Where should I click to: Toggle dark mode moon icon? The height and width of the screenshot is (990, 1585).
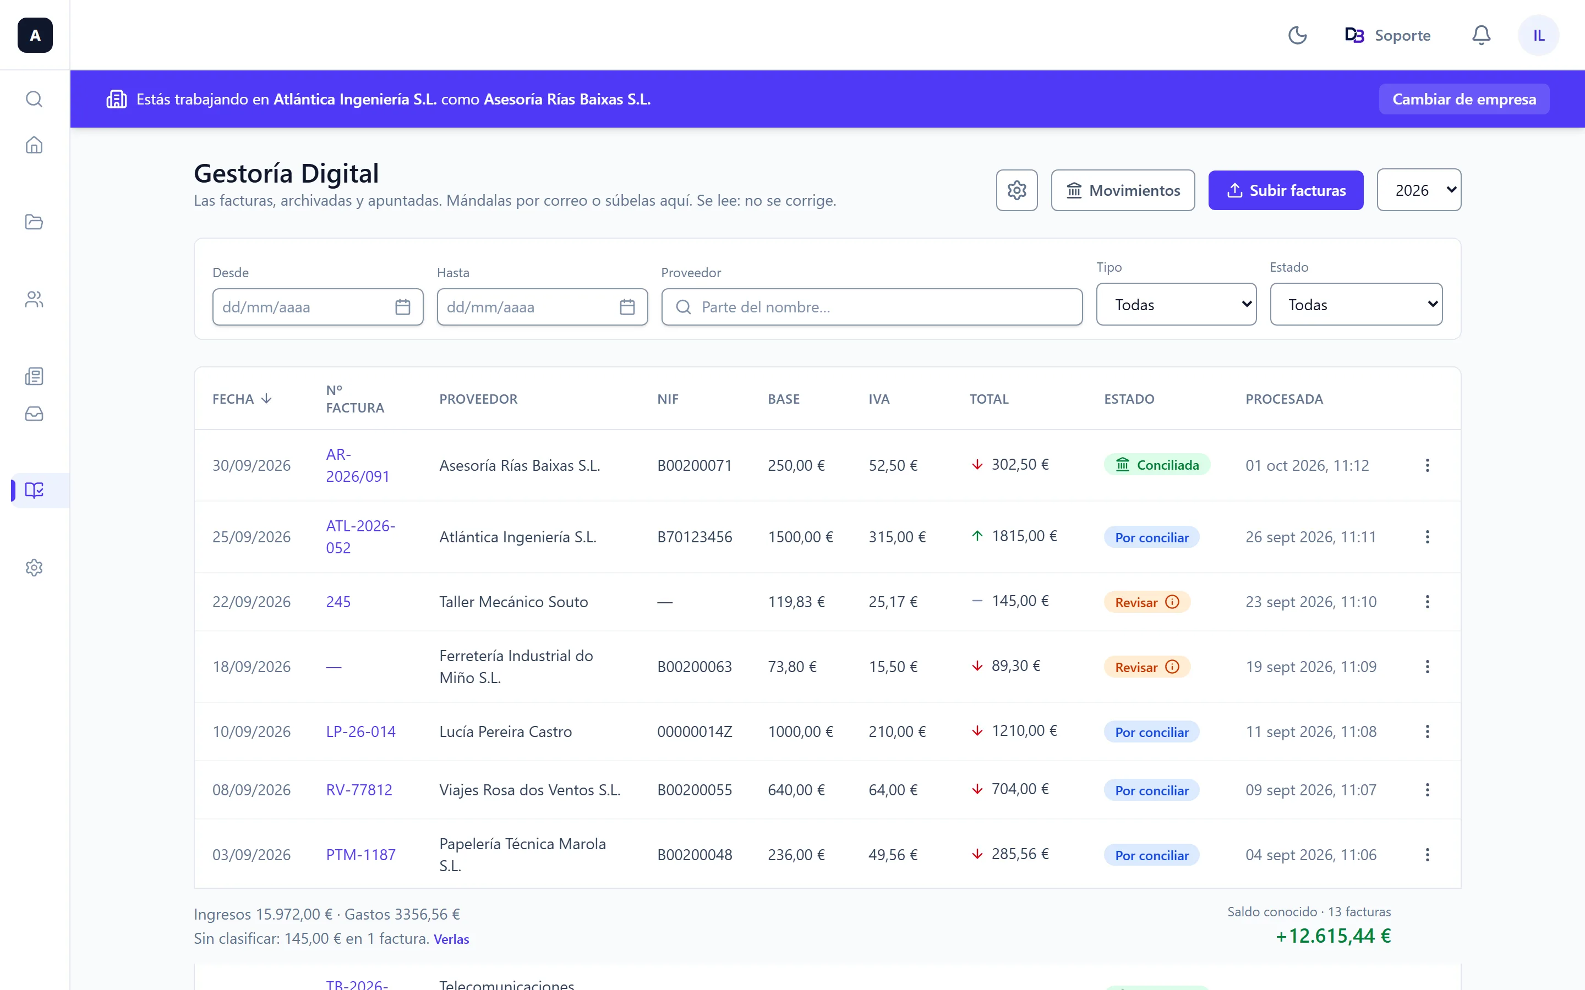[1297, 35]
